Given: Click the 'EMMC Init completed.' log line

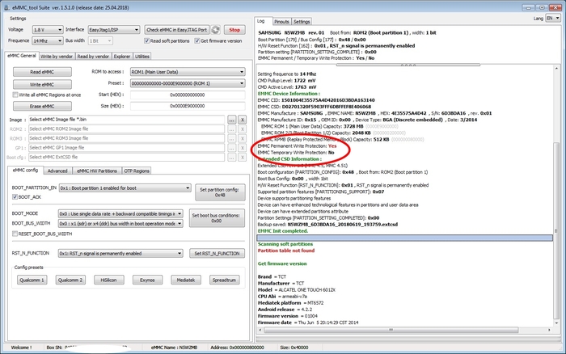Looking at the screenshot, I should [x=283, y=231].
